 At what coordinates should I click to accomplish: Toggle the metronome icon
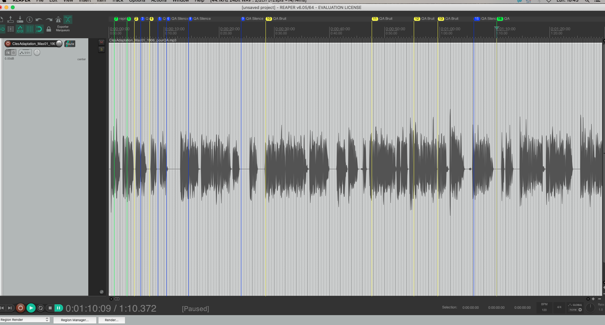click(58, 20)
